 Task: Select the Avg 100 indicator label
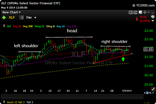(71, 26)
